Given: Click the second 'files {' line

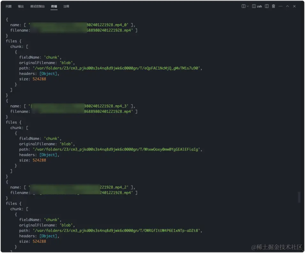Looking at the screenshot, I should click(x=14, y=122).
